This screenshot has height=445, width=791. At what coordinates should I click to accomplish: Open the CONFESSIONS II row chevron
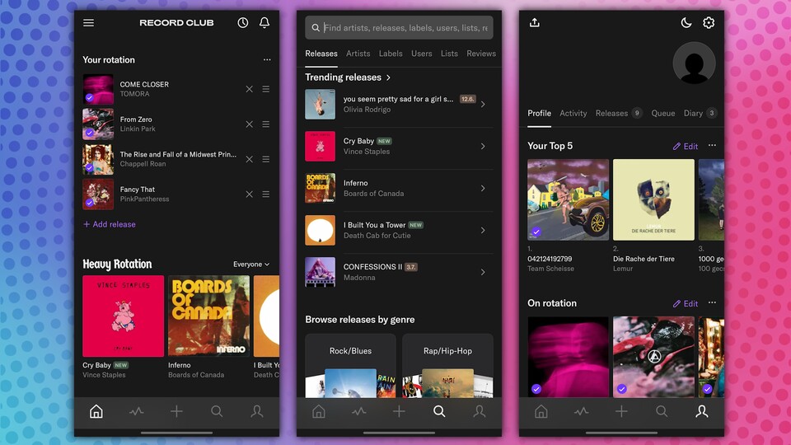point(483,272)
